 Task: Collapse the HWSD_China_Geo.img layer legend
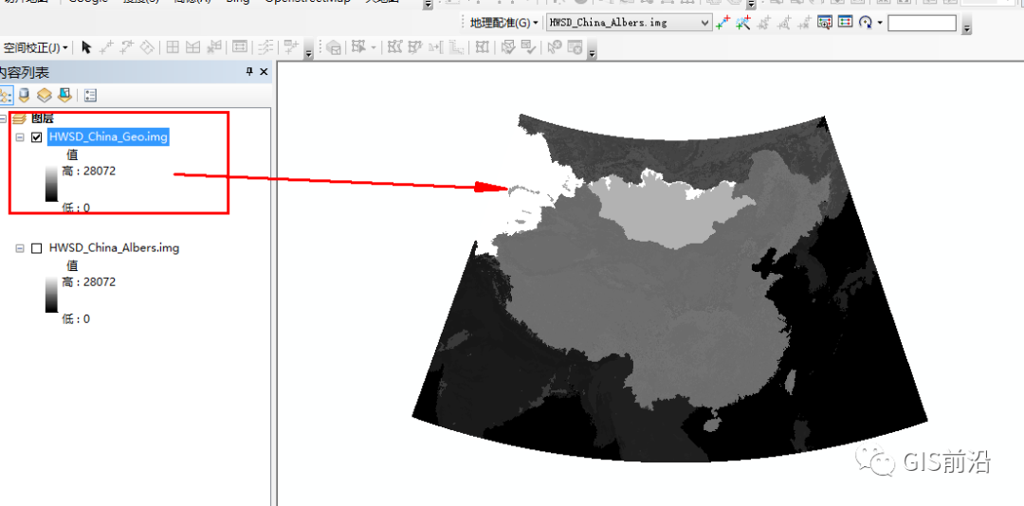[x=20, y=137]
